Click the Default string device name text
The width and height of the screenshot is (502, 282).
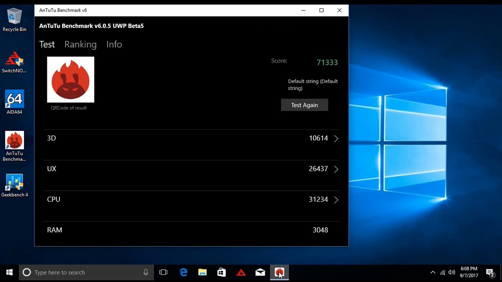pos(313,85)
